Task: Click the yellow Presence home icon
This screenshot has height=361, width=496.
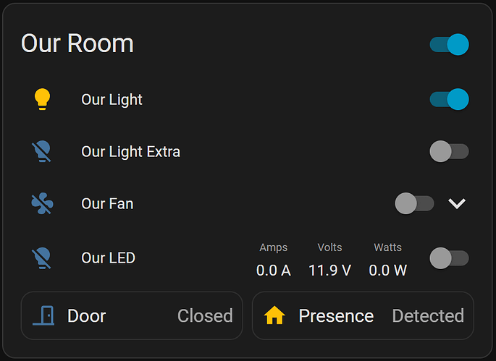Action: pos(274,315)
